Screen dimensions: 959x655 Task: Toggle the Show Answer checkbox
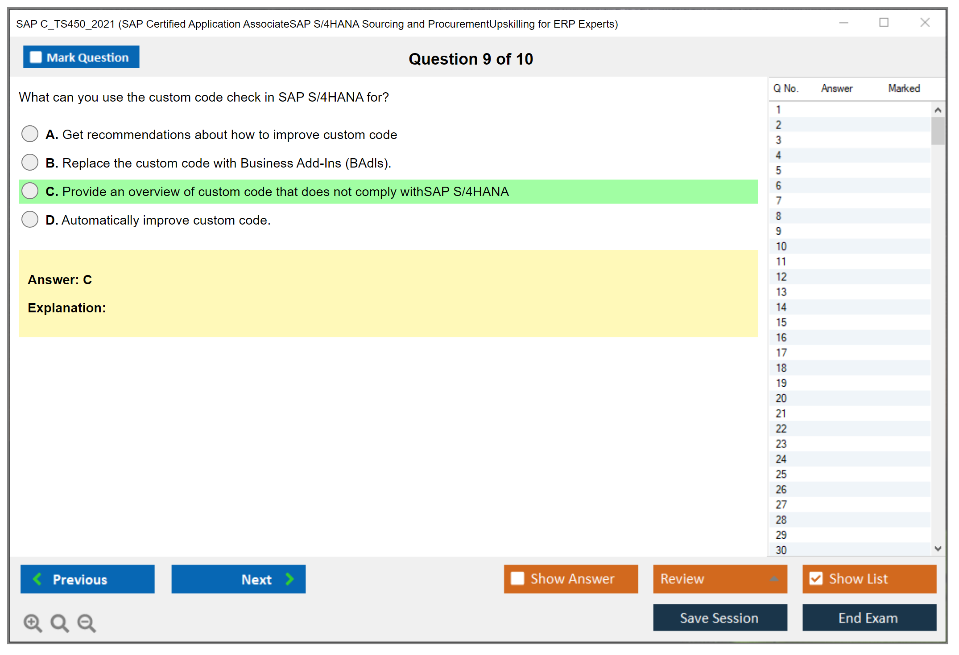tap(517, 578)
